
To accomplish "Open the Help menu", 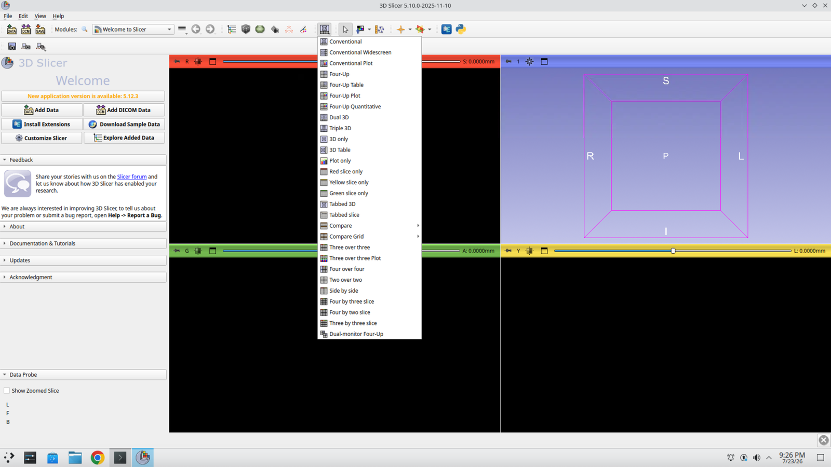I will click(58, 16).
